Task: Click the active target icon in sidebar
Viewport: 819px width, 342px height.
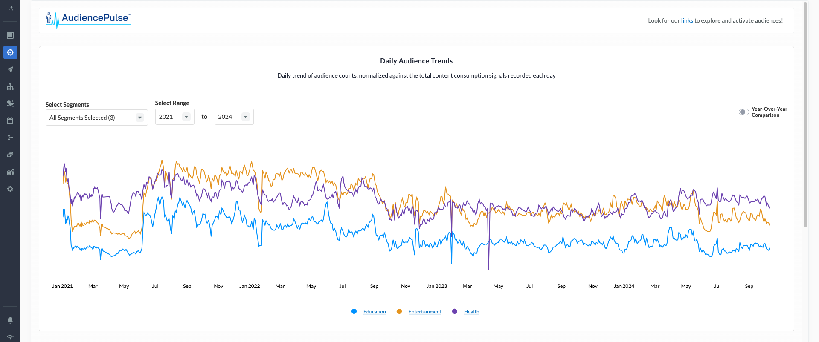Action: (10, 52)
